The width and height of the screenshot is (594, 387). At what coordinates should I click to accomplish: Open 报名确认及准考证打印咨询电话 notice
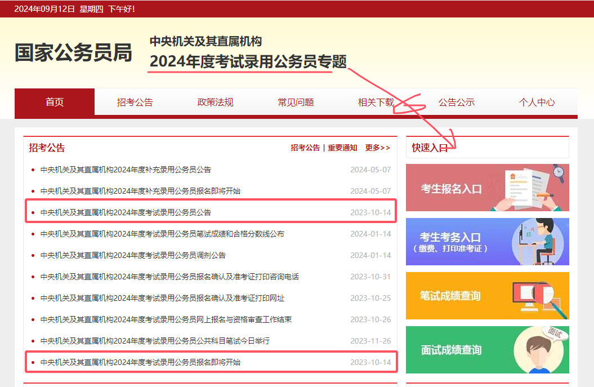click(x=169, y=277)
